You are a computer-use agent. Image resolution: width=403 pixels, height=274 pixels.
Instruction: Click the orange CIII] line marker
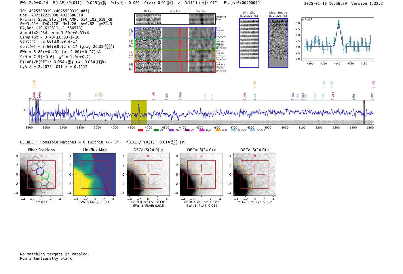[254, 85]
